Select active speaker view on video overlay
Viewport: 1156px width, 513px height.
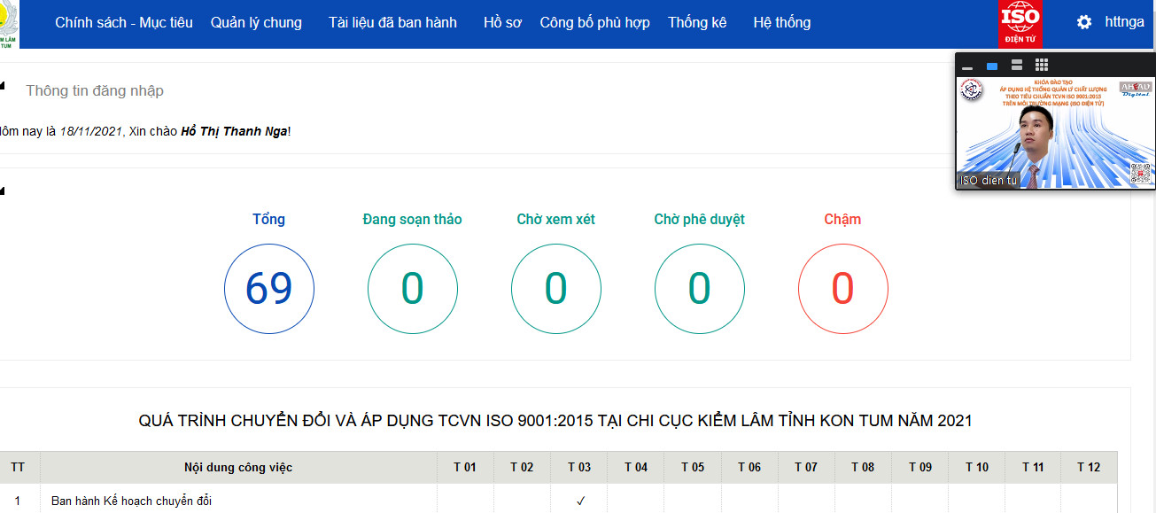(992, 65)
